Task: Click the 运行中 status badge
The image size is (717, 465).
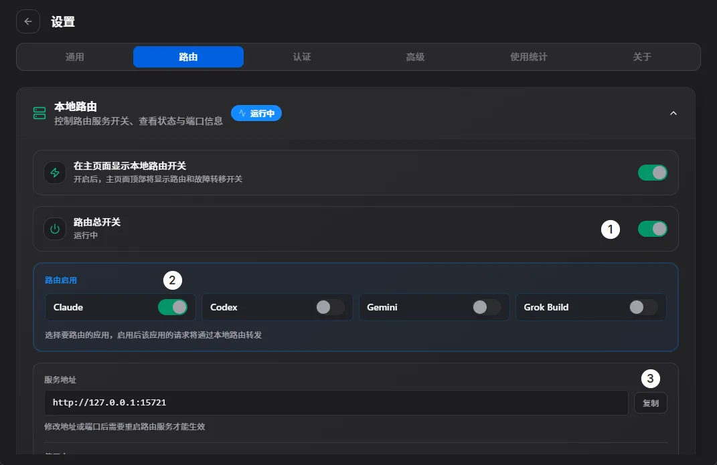Action: coord(256,113)
